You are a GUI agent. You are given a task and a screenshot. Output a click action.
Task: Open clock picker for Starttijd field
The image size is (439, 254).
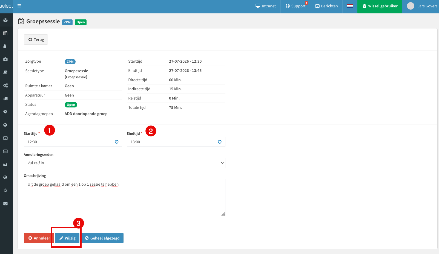[116, 142]
